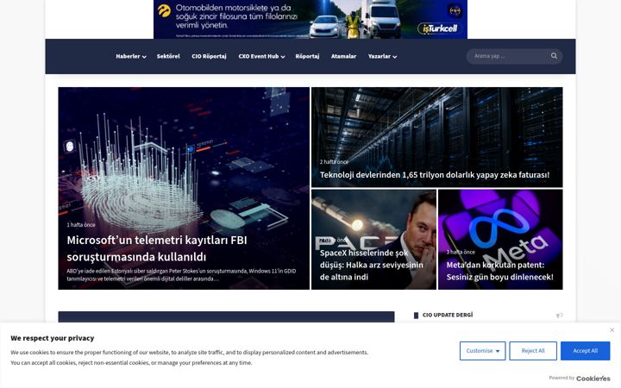This screenshot has width=621, height=388.
Task: Expand the CXO Event Hub chevron
Action: click(283, 57)
